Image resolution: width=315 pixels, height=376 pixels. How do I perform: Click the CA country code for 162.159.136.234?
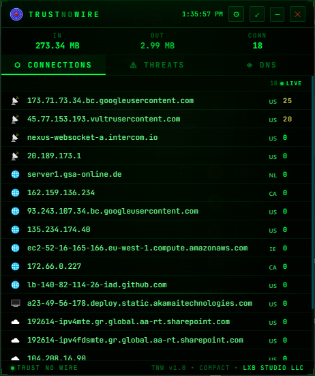click(273, 194)
